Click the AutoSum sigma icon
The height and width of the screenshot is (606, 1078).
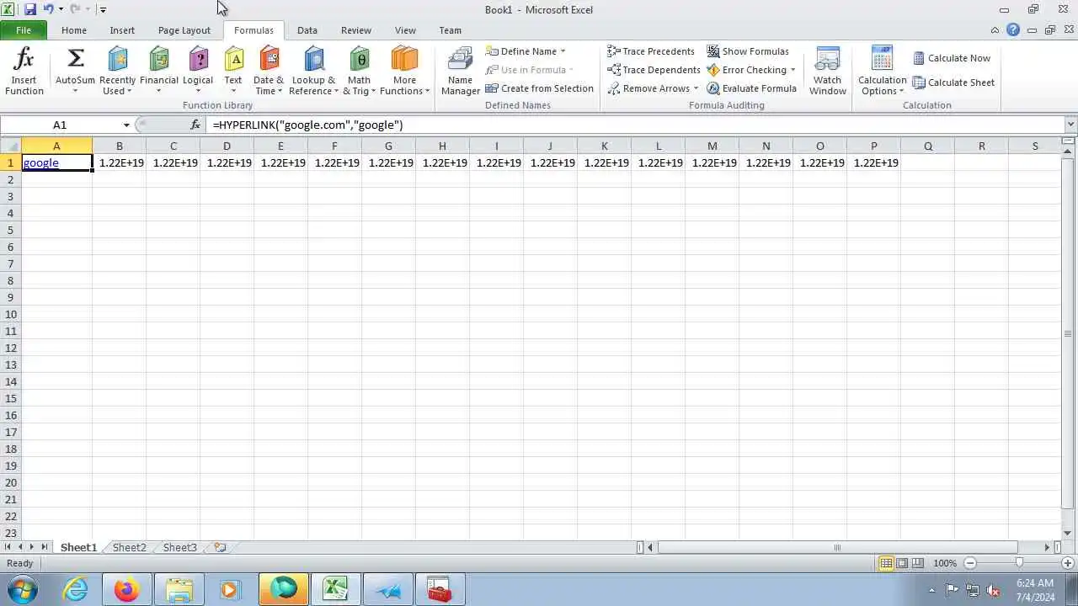click(75, 59)
